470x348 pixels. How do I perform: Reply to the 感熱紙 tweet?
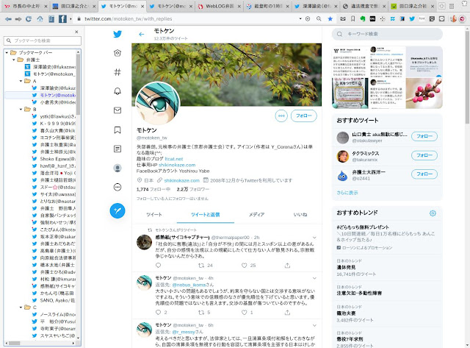pos(159,266)
